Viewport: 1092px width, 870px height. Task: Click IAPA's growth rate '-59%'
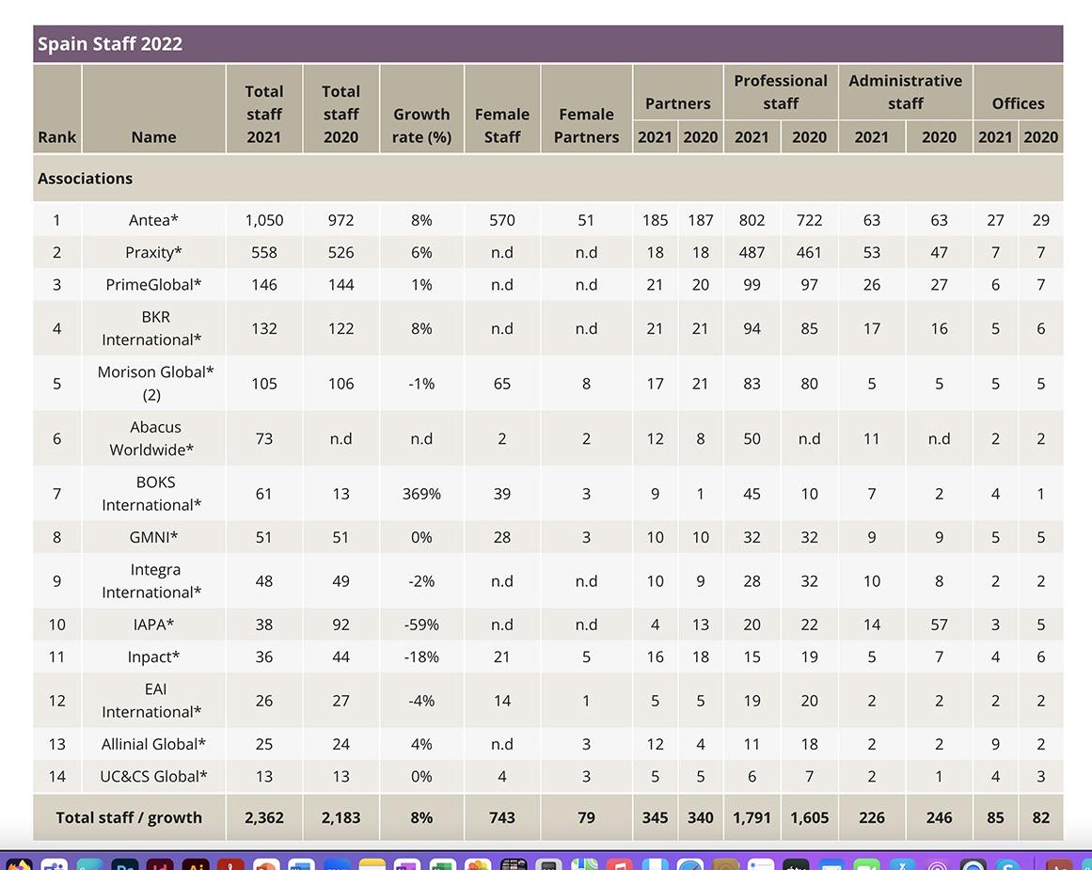coord(421,625)
